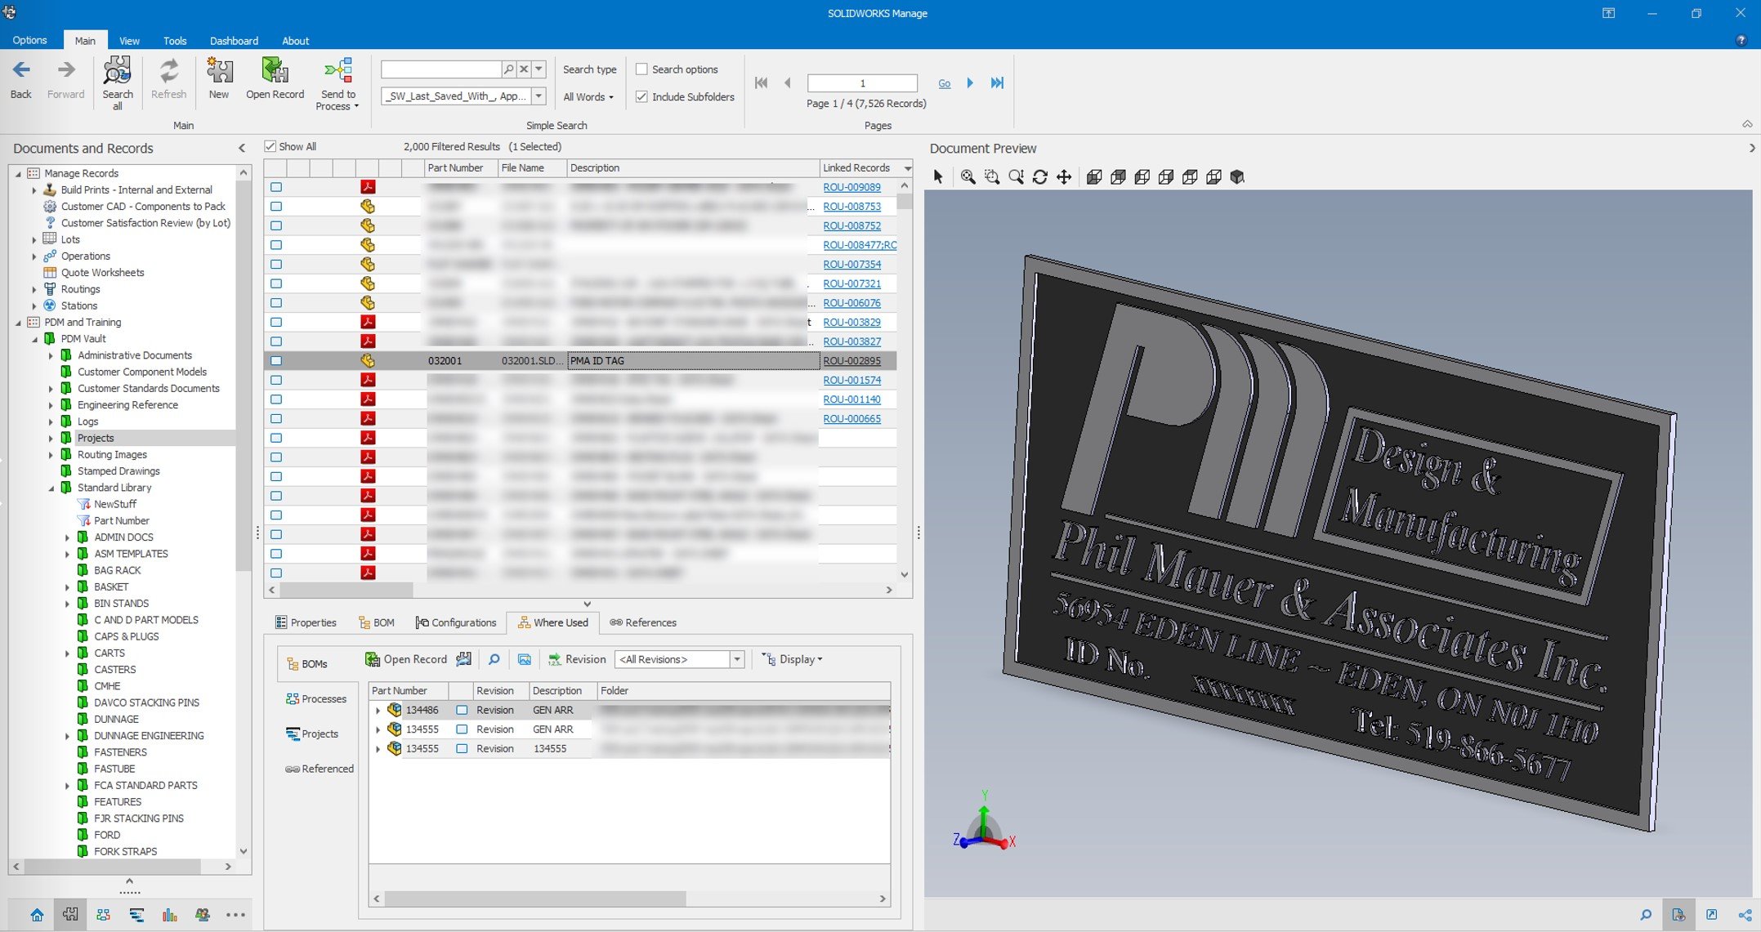Expand the Build Prints tree node
Image resolution: width=1761 pixels, height=932 pixels.
click(x=34, y=190)
